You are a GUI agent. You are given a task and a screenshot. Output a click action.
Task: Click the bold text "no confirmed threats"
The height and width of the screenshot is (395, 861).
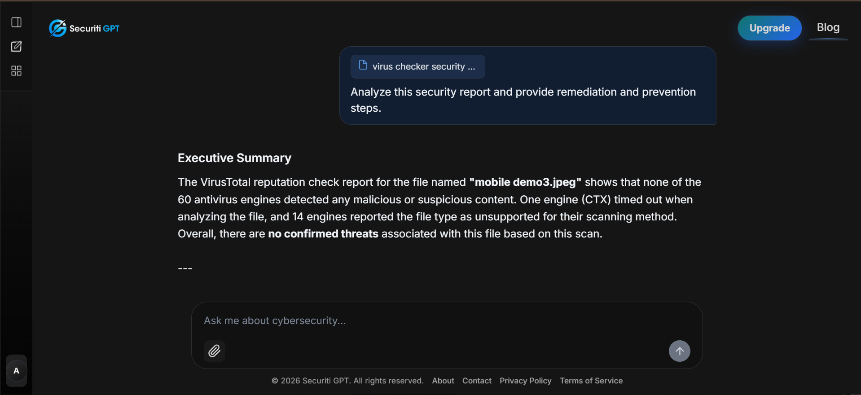point(323,234)
